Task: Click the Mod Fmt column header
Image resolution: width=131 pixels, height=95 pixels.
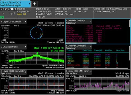Action: pyautogui.click(x=109, y=50)
